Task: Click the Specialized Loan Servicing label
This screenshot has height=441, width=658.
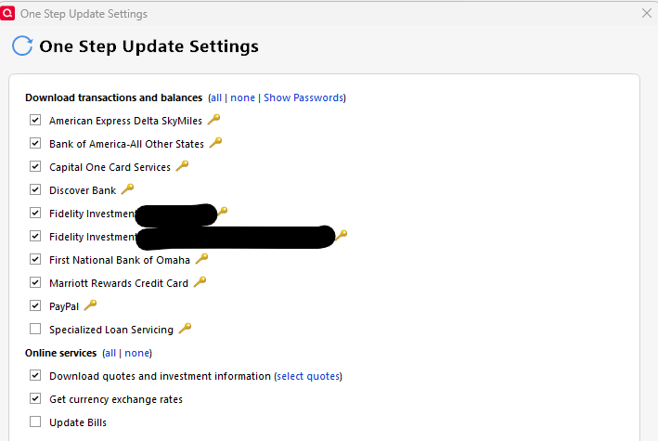Action: click(x=111, y=330)
